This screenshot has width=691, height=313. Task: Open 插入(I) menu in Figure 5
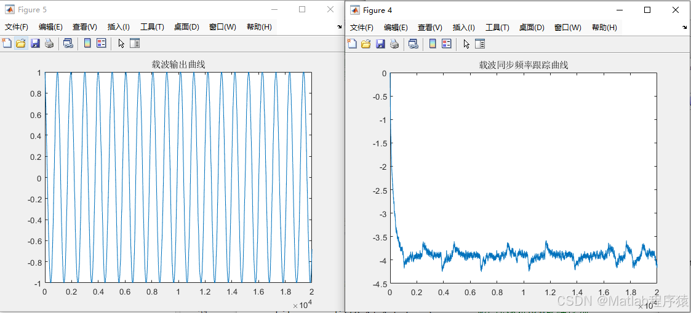coord(119,27)
